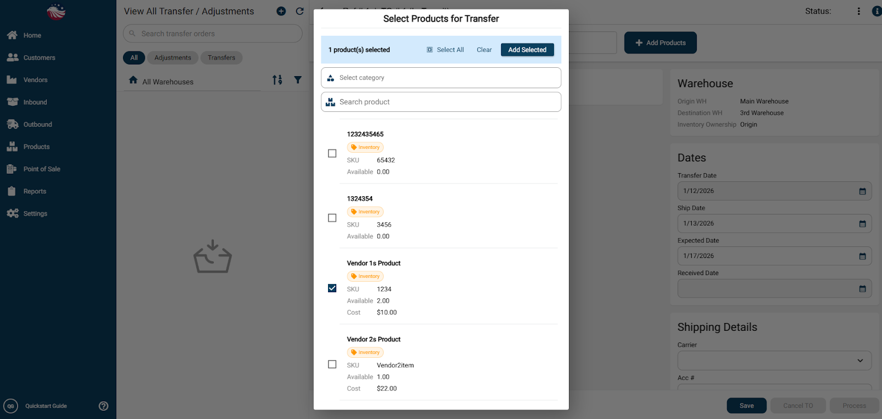Image resolution: width=882 pixels, height=419 pixels.
Task: Open the All Warehouses selector
Action: coord(168,82)
